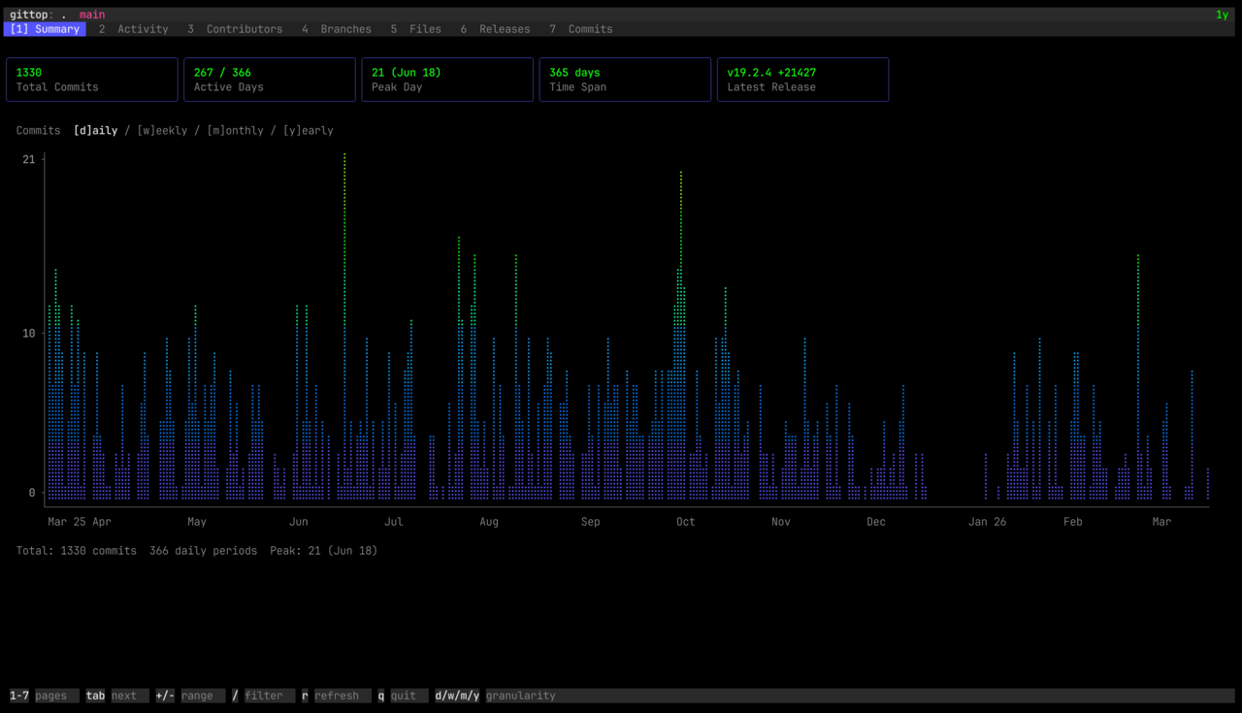Viewport: 1242px width, 713px height.
Task: Switch to the Releases tab
Action: 496,28
